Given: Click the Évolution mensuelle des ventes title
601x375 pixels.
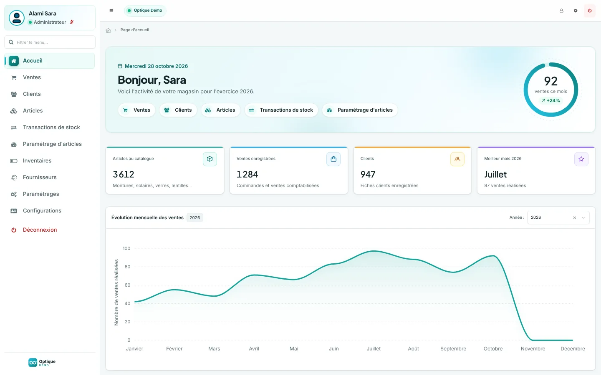Looking at the screenshot, I should click(147, 217).
